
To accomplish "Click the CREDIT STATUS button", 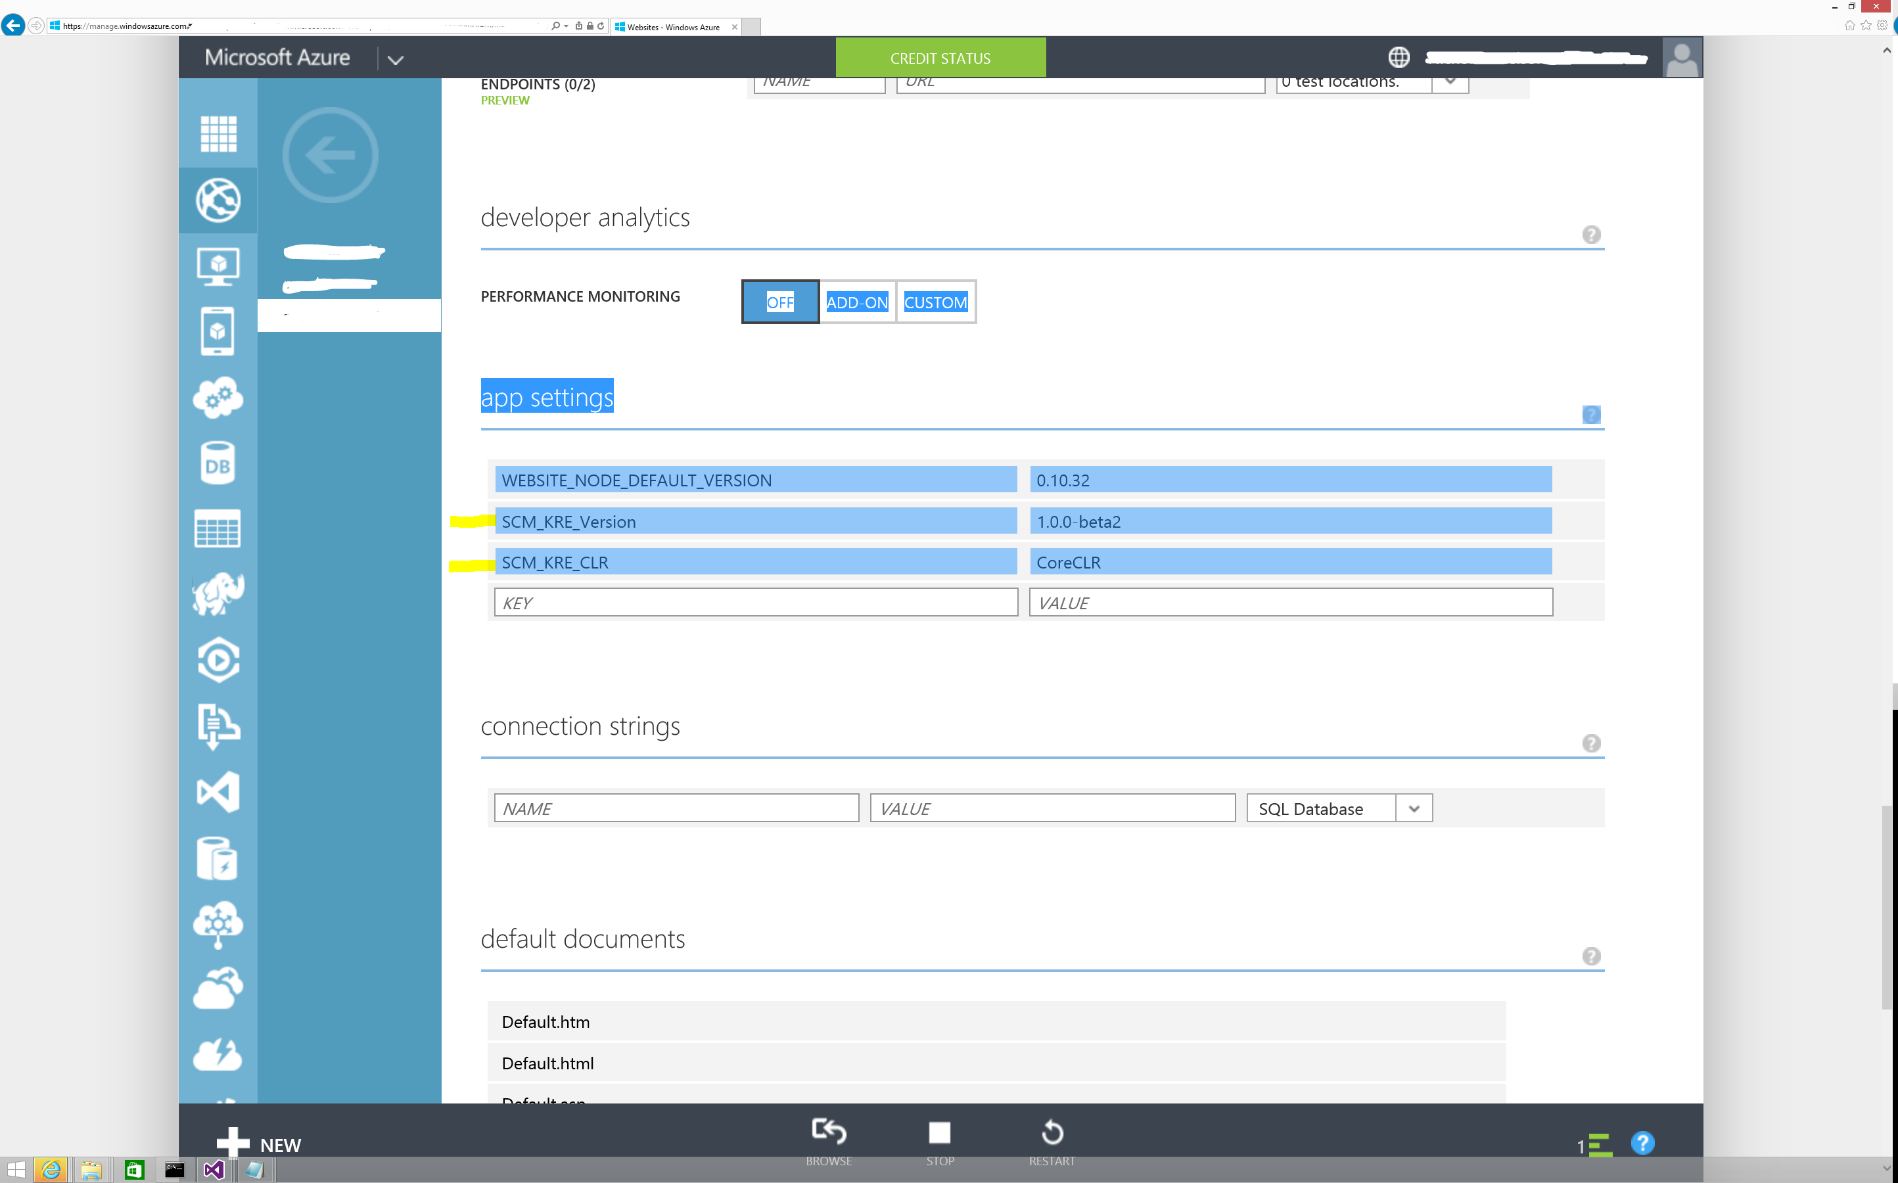I will 940,58.
